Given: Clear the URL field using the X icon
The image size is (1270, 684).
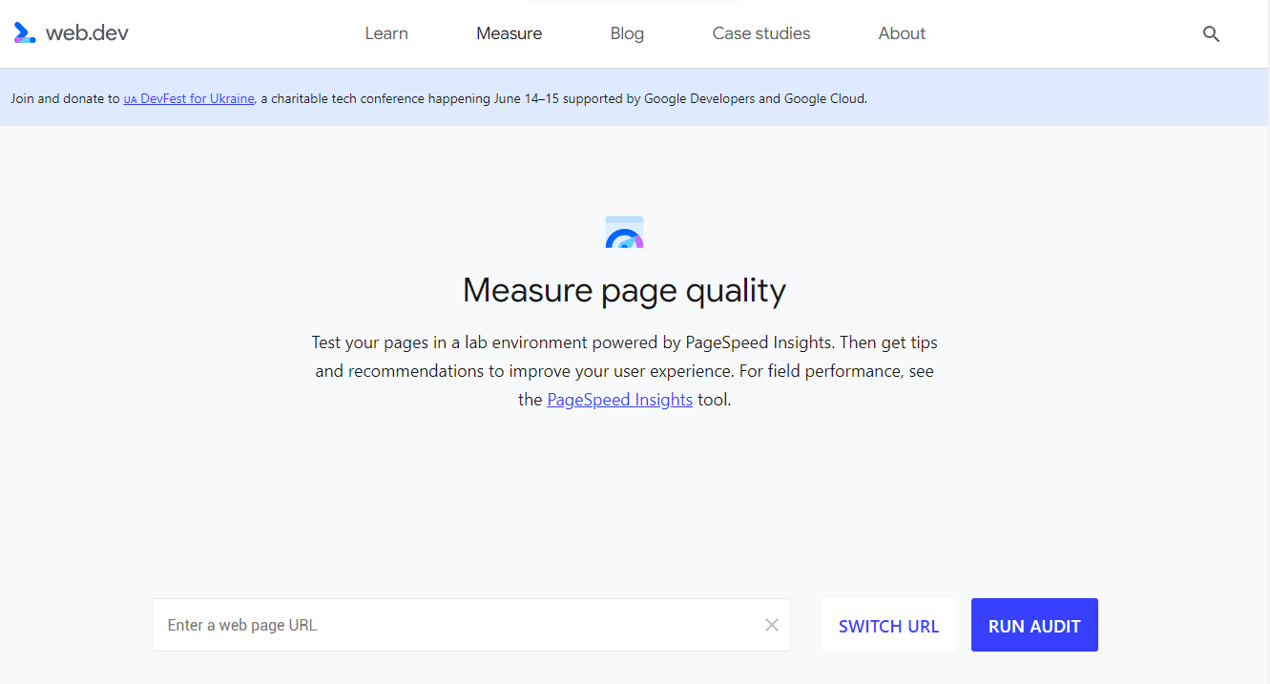Looking at the screenshot, I should (771, 625).
